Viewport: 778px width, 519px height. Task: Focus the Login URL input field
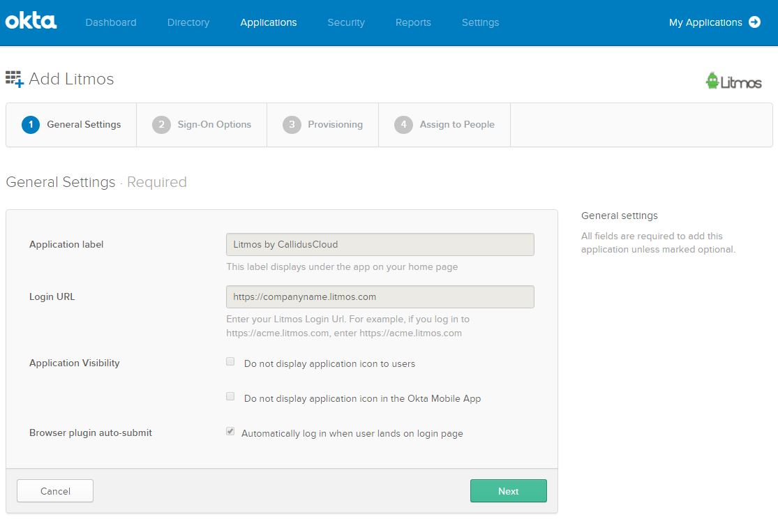(x=380, y=296)
